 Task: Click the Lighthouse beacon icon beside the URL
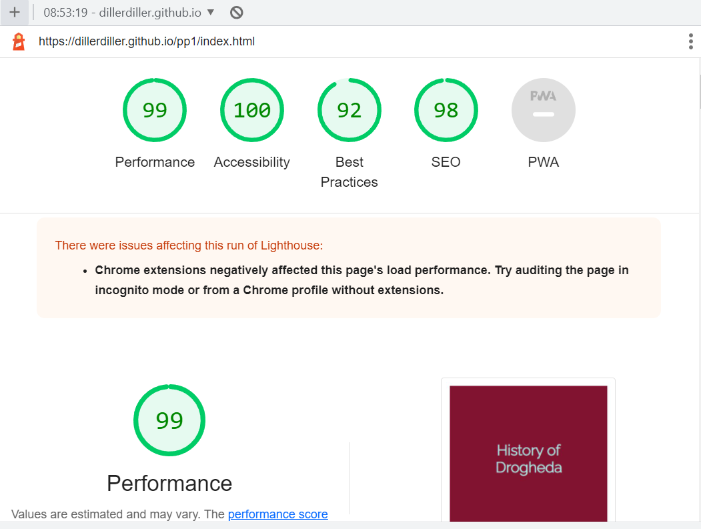[x=18, y=41]
